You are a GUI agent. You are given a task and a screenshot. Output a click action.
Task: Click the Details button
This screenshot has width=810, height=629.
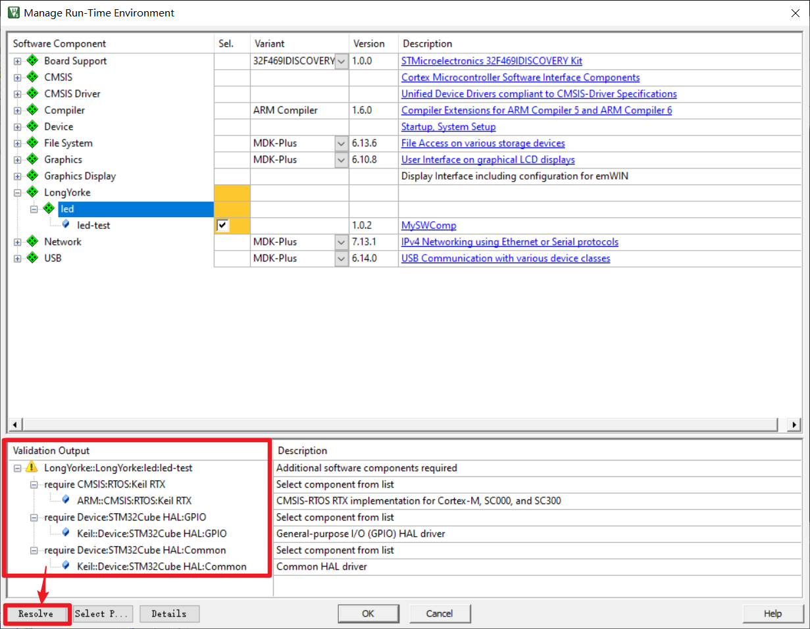pos(169,614)
